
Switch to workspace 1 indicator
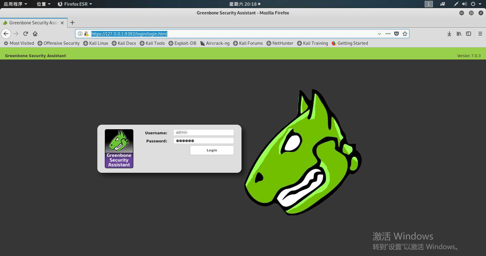[429, 4]
